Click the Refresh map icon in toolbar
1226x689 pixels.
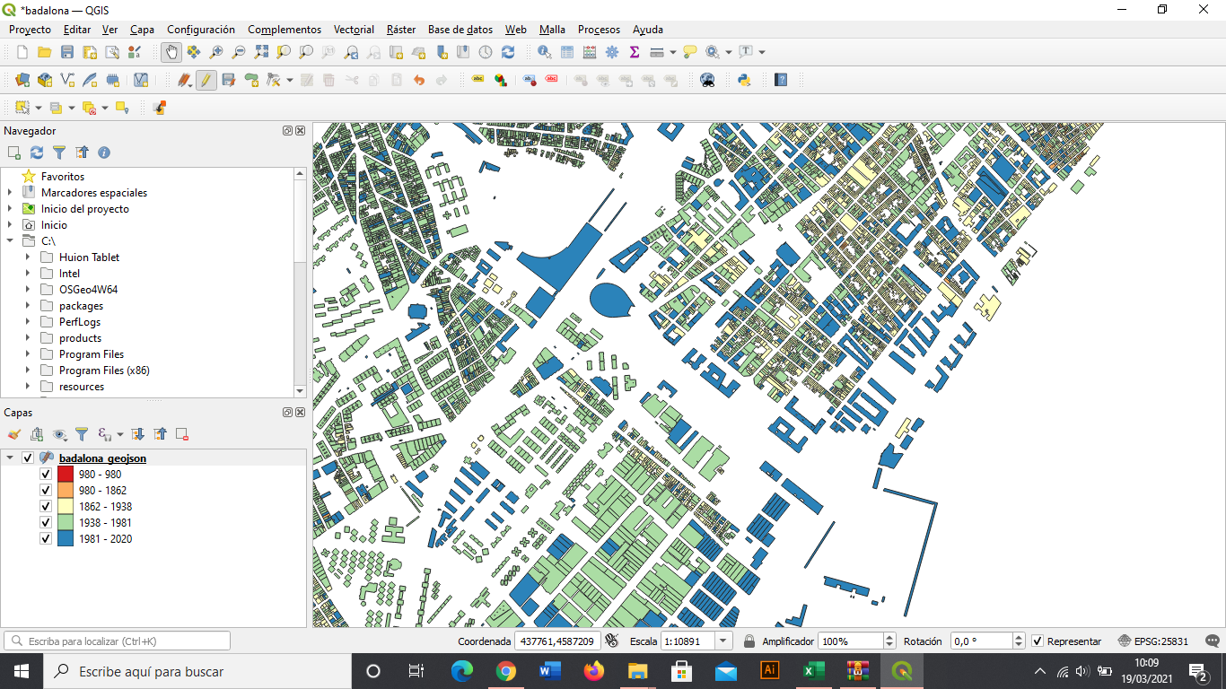(508, 52)
